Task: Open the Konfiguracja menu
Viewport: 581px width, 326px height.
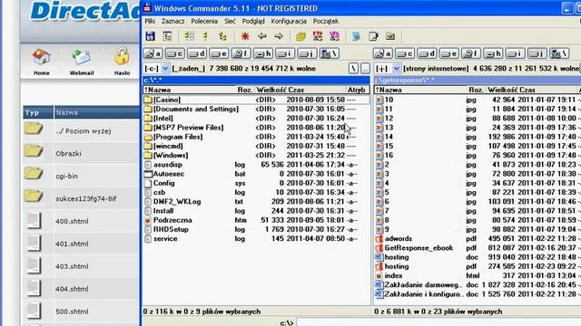Action: point(289,21)
